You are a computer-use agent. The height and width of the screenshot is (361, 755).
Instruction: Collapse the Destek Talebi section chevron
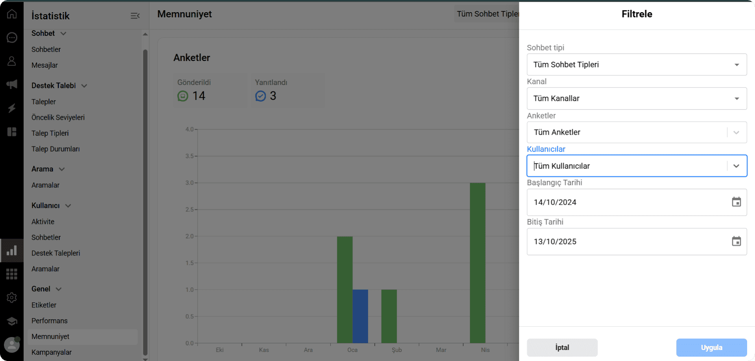tap(84, 86)
